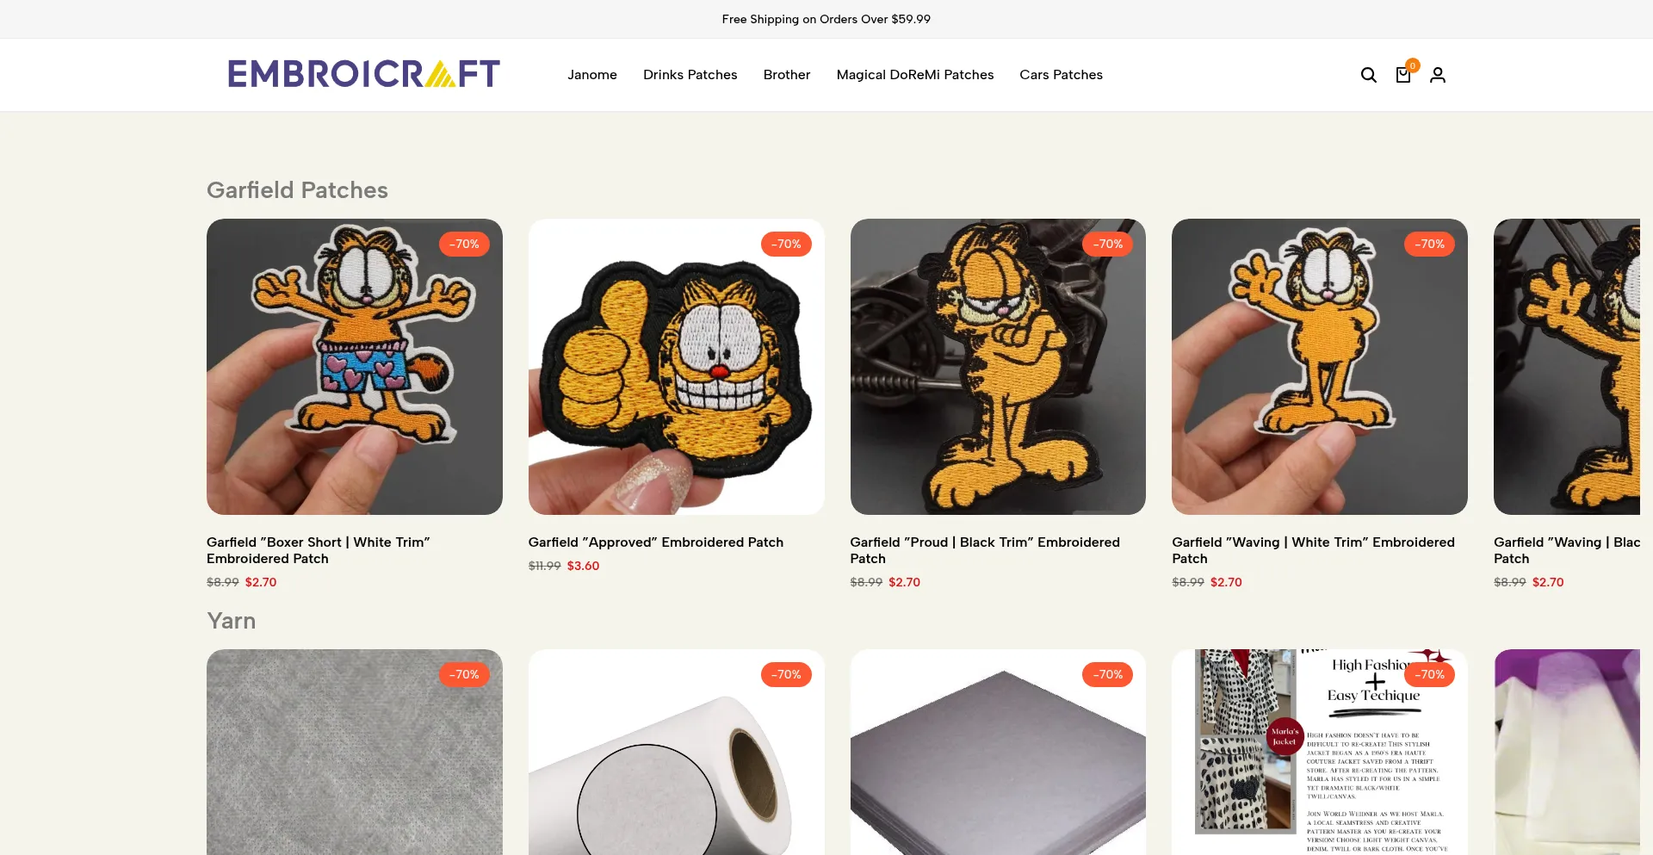Open the Janome menu item

click(x=592, y=75)
